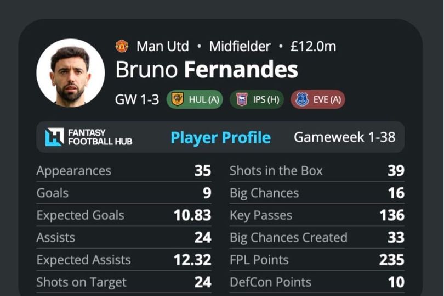Viewport: 444px width, 296px height.
Task: Click the Player Profile heading
Action: coord(221,138)
